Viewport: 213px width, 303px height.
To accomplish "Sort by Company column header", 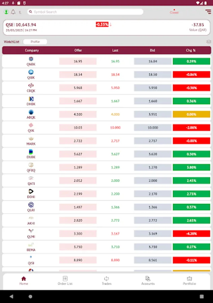I will (32, 50).
